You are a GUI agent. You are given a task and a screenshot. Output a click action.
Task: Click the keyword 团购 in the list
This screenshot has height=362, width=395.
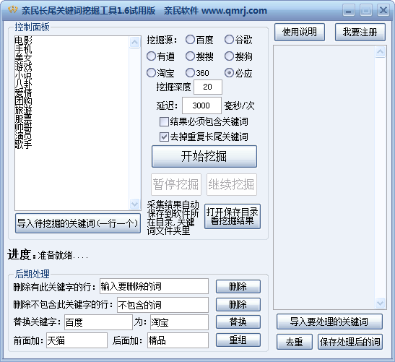pyautogui.click(x=23, y=101)
